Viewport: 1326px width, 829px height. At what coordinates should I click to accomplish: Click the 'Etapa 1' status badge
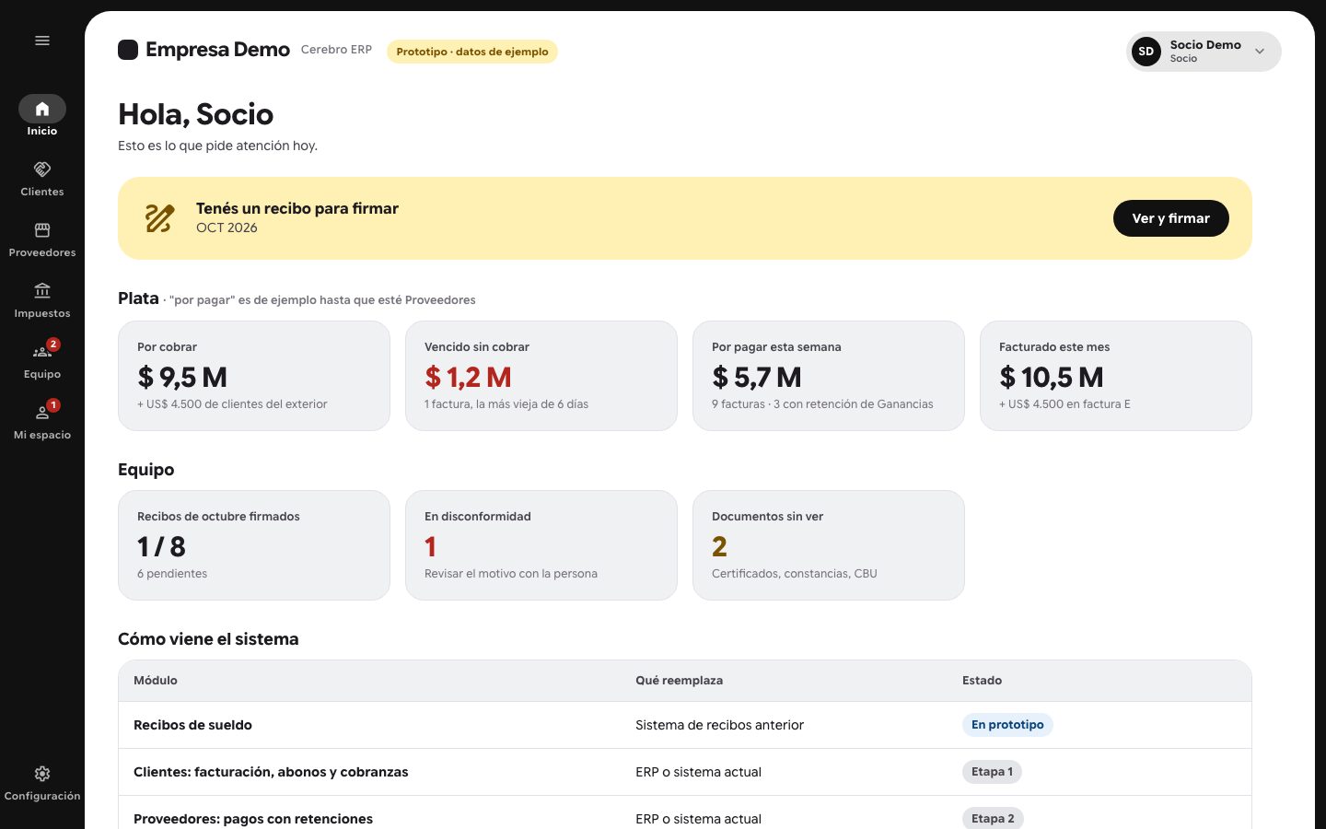point(992,772)
